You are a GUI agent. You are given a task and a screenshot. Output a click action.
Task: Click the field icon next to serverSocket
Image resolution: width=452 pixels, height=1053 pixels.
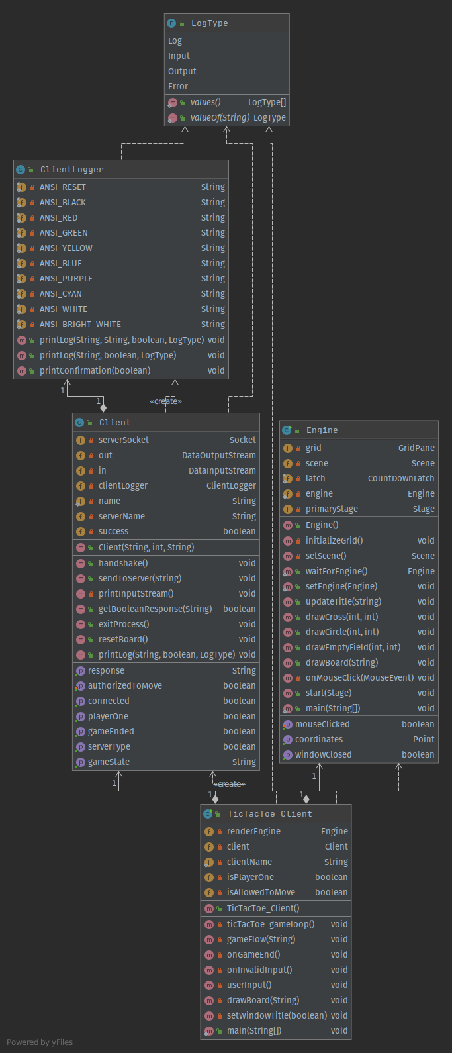click(x=81, y=440)
